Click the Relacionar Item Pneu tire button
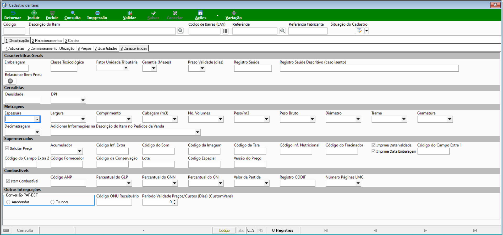The height and width of the screenshot is (235, 503). click(x=10, y=81)
